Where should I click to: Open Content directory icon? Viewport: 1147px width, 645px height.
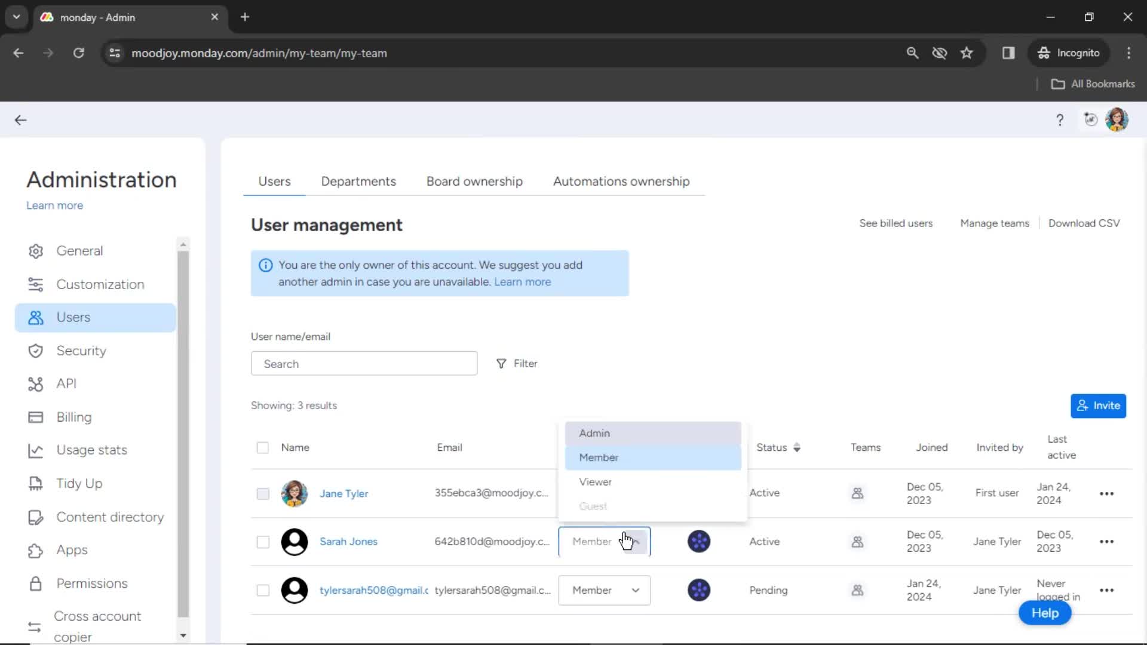click(x=36, y=517)
